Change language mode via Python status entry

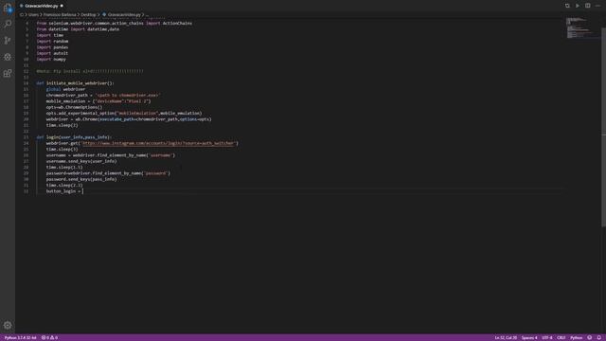click(x=576, y=337)
